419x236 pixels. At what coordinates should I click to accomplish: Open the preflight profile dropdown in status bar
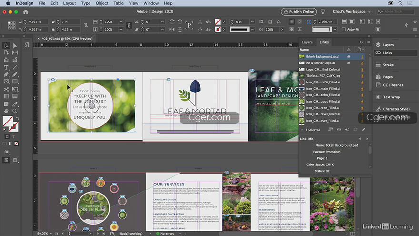(150, 233)
